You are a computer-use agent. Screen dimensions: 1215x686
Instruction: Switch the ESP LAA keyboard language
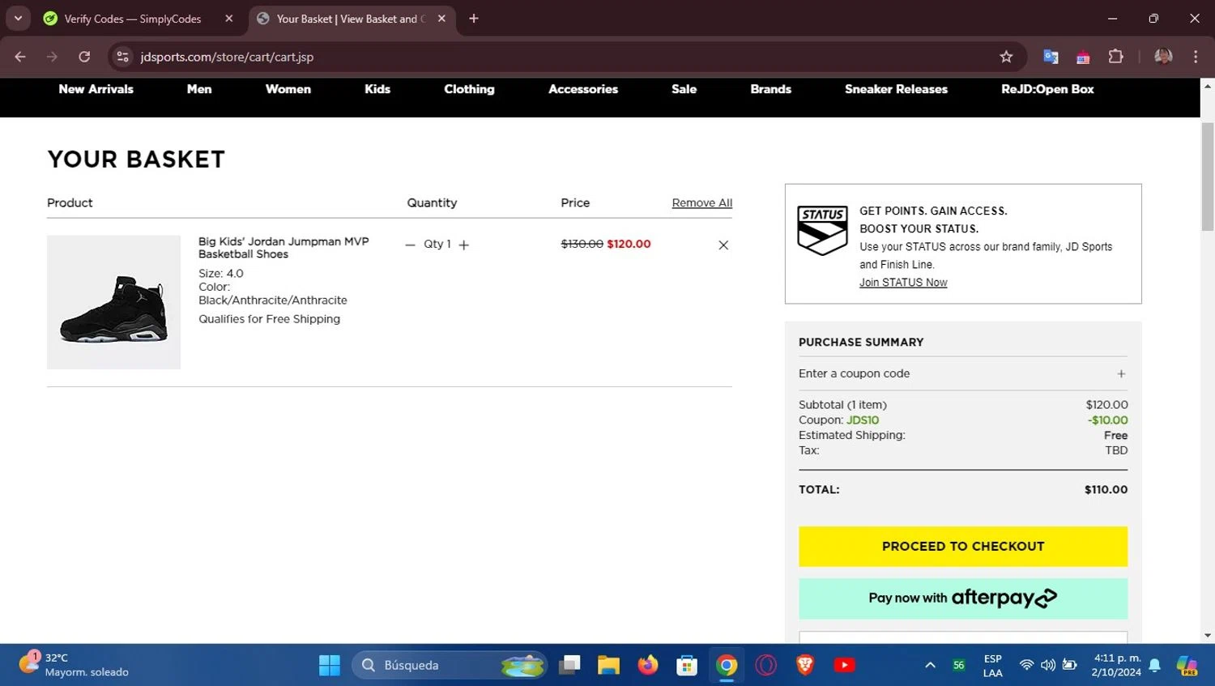(x=993, y=665)
